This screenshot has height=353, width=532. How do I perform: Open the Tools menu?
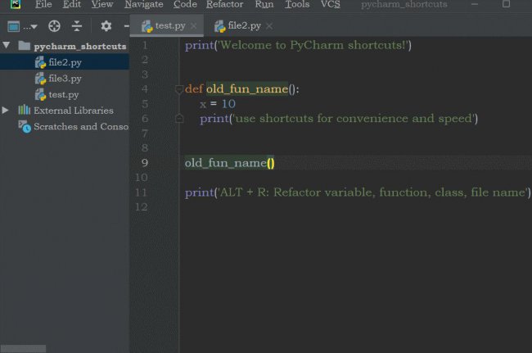tap(297, 4)
